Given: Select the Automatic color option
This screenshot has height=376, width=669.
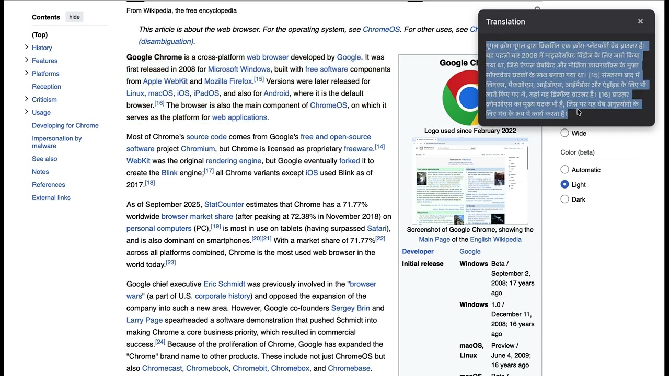Looking at the screenshot, I should click(564, 170).
